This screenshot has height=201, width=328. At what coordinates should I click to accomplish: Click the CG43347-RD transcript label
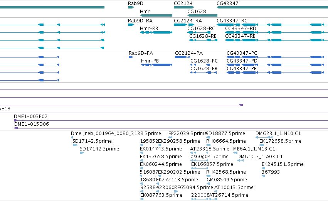241,29
